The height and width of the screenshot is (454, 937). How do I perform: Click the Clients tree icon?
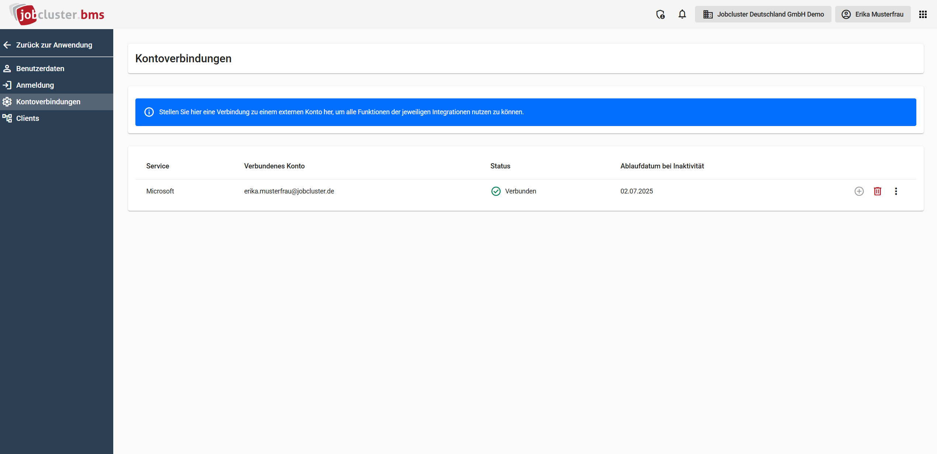pos(7,118)
